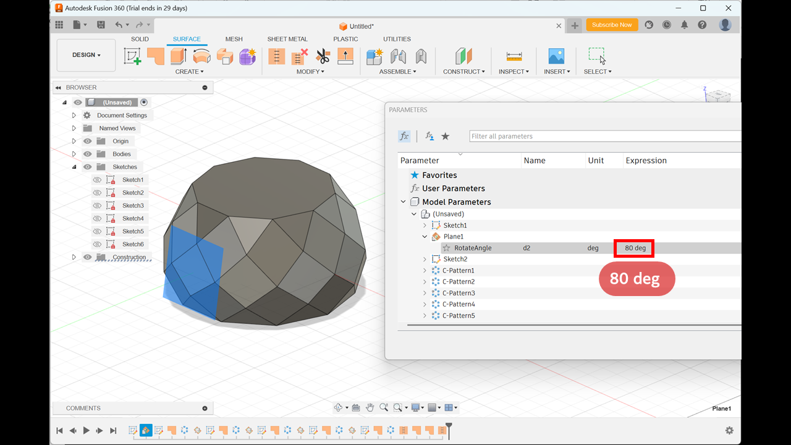The width and height of the screenshot is (791, 445).
Task: Open the notifications bell
Action: tap(684, 25)
